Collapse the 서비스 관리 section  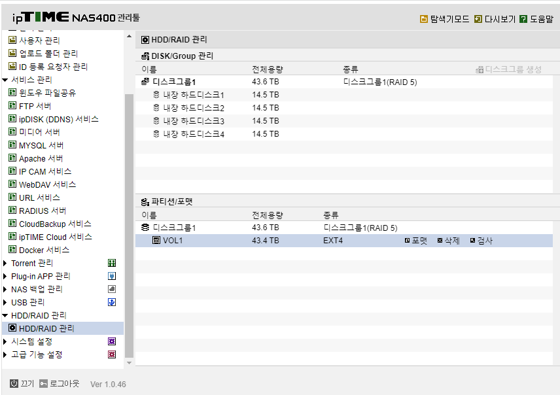5,80
